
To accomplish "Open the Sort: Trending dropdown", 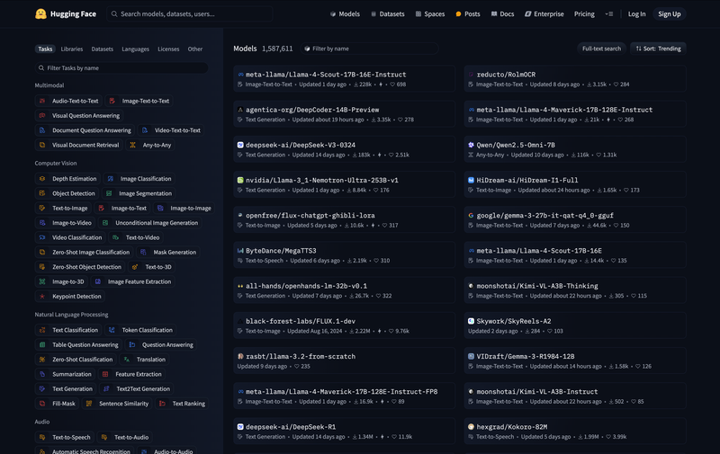I will [659, 49].
